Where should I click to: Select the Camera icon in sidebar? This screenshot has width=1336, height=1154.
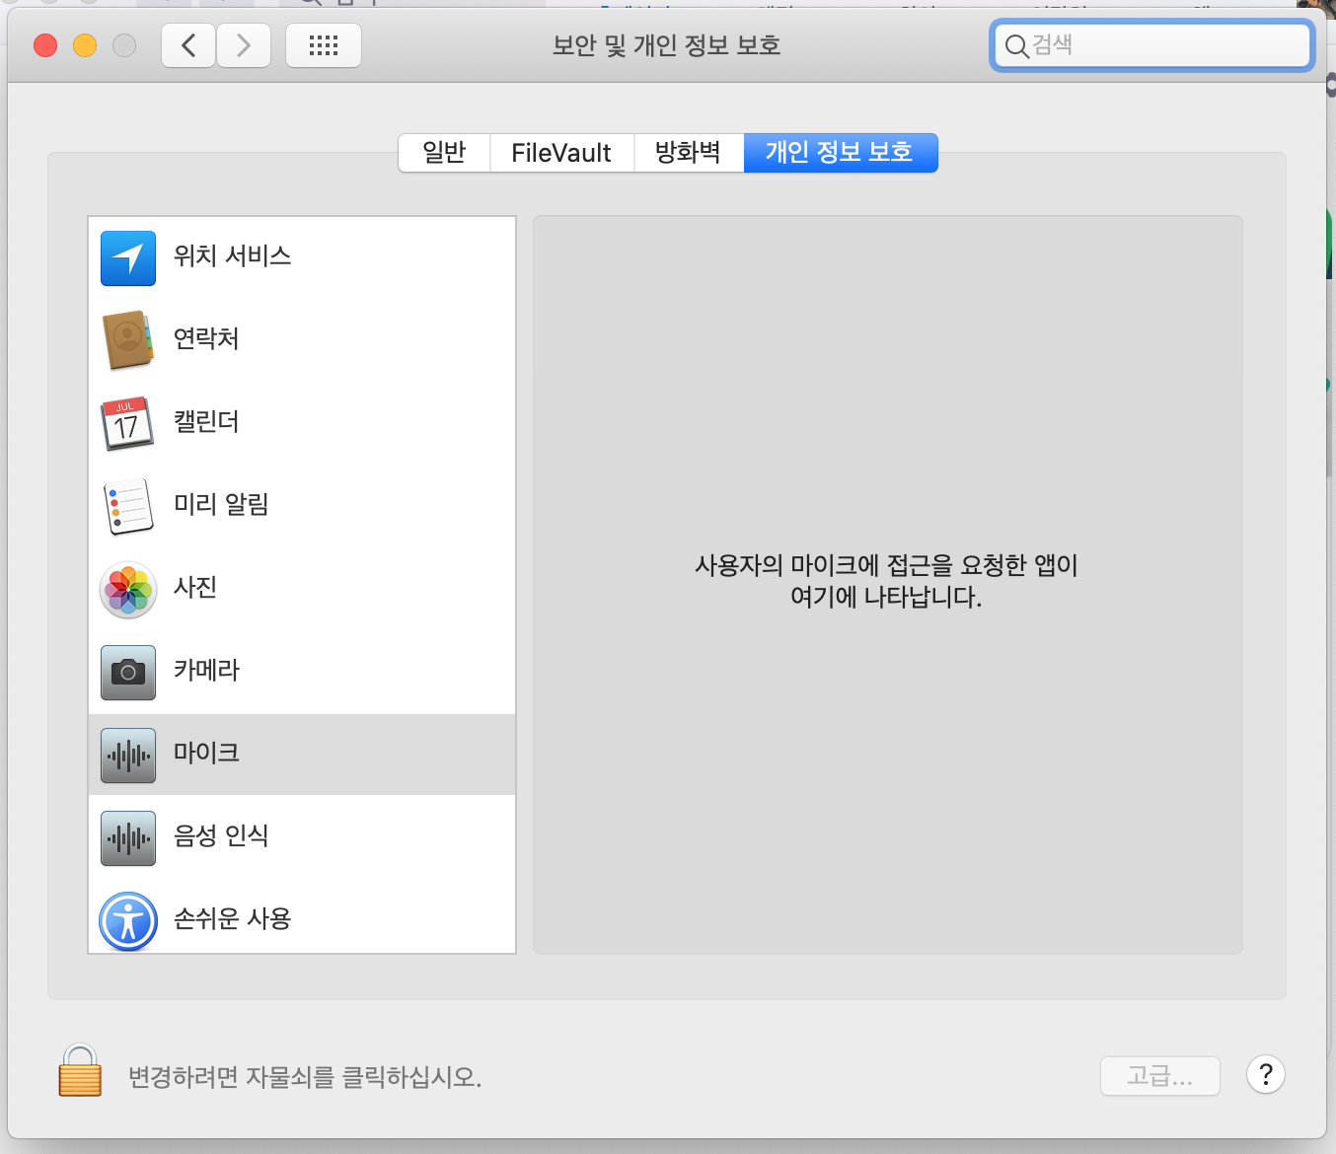pyautogui.click(x=128, y=672)
